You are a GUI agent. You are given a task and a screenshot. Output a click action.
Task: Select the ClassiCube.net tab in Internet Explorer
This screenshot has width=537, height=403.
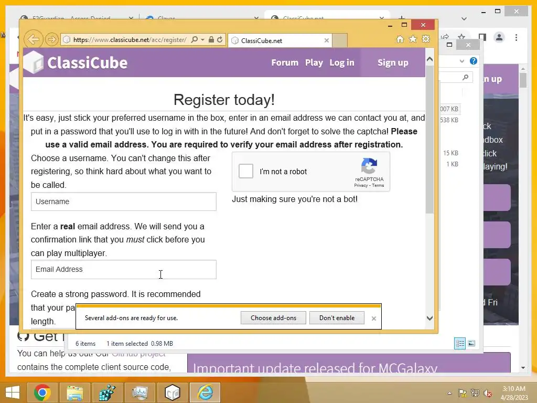(x=279, y=40)
